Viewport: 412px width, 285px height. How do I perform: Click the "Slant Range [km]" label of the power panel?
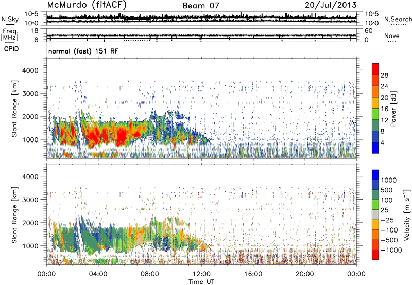coord(14,109)
